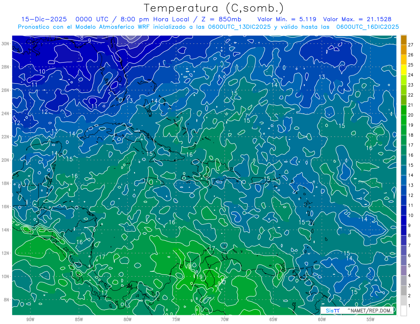Click the '60W' longitude axis label
Image resolution: width=420 pixels, height=324 pixels.
click(x=322, y=320)
